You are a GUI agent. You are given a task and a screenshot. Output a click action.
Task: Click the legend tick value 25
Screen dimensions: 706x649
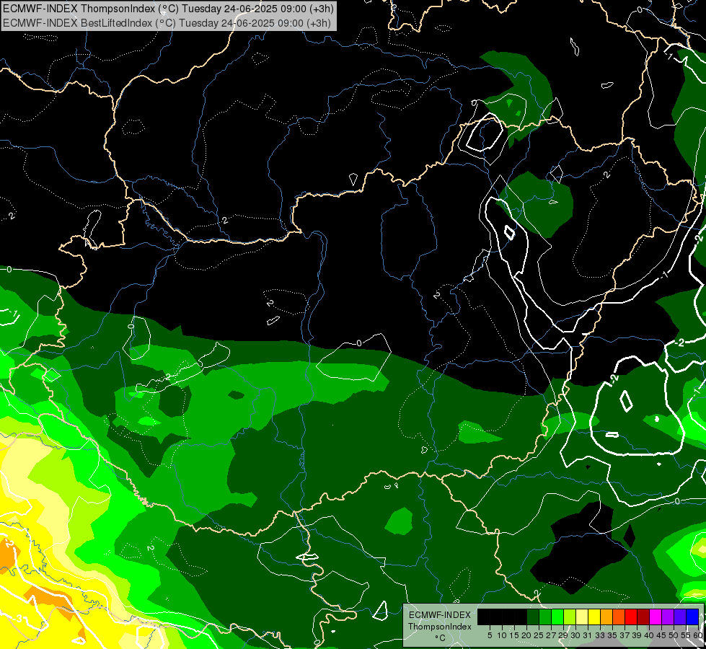[539, 635]
